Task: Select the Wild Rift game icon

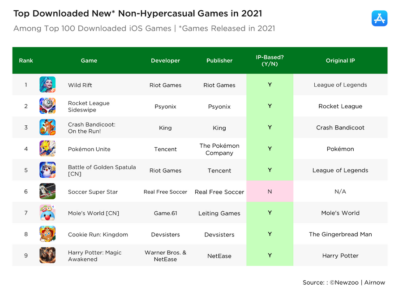Action: coord(47,85)
